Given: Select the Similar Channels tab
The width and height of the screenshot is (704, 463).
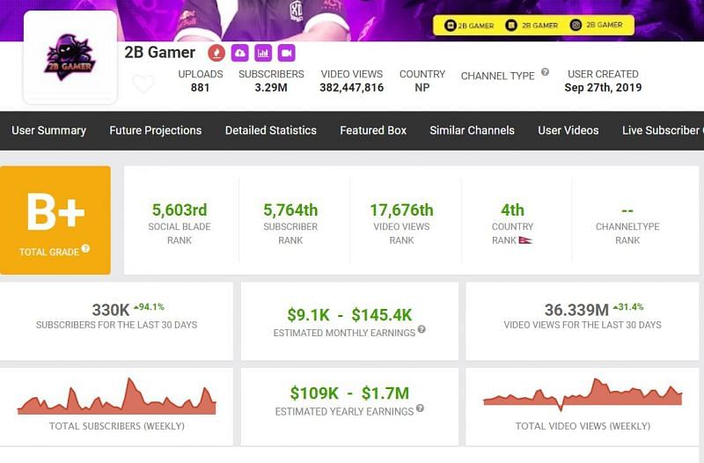Looking at the screenshot, I should tap(472, 130).
